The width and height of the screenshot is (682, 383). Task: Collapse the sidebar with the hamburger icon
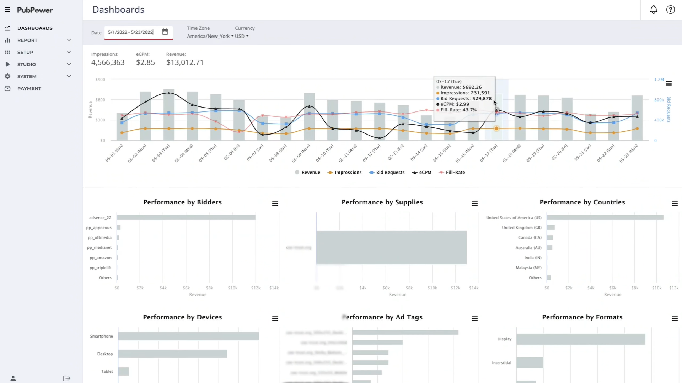tap(7, 10)
